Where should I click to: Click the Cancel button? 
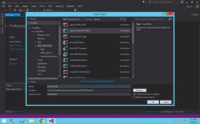[x=165, y=102]
